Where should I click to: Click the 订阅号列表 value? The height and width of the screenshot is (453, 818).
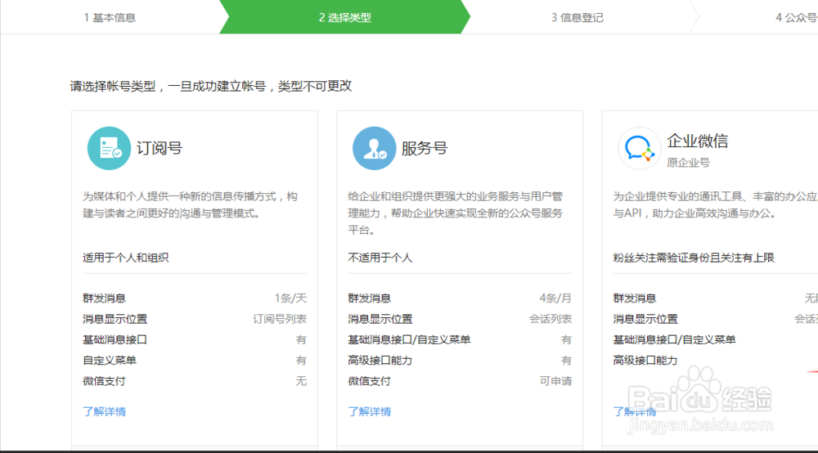pos(280,319)
